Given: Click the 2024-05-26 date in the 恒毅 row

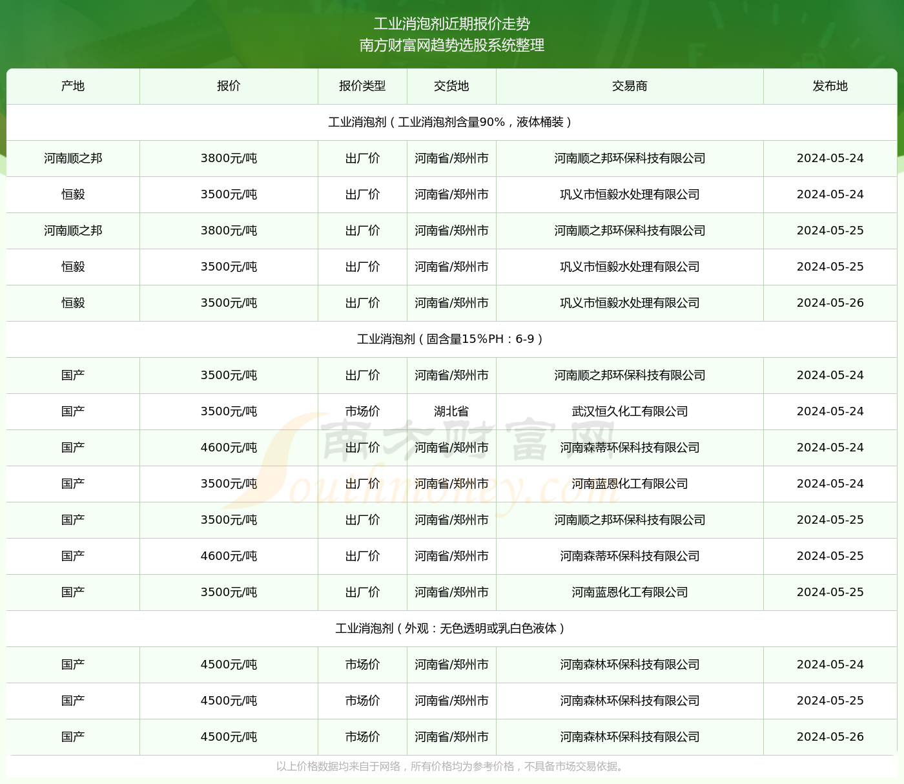Looking at the screenshot, I should click(x=830, y=303).
